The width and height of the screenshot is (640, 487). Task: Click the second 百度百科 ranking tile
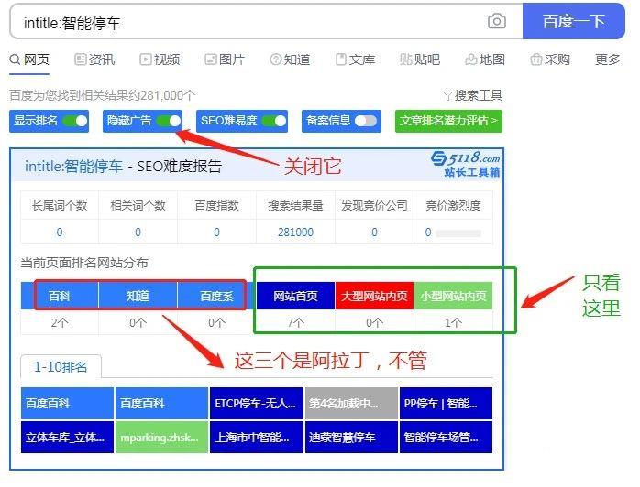click(x=161, y=404)
